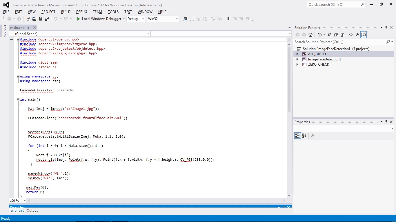
Task: Open Properties via the wrench icon in Solution Explorer
Action: coord(357,35)
